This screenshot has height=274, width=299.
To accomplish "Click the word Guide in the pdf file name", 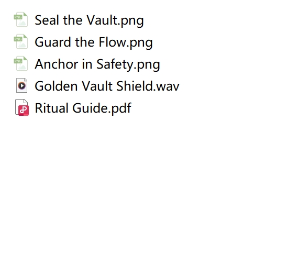I will point(90,108).
